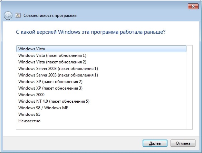Click the Далее button
This screenshot has height=153, width=202.
[155, 143]
